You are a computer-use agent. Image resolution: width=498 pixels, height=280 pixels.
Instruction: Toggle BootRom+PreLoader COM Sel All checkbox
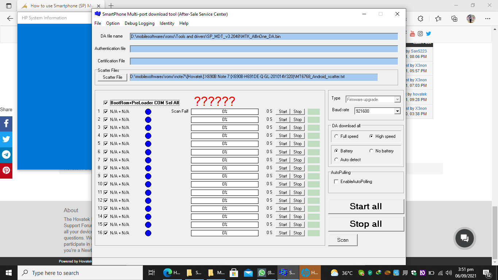[x=106, y=103]
